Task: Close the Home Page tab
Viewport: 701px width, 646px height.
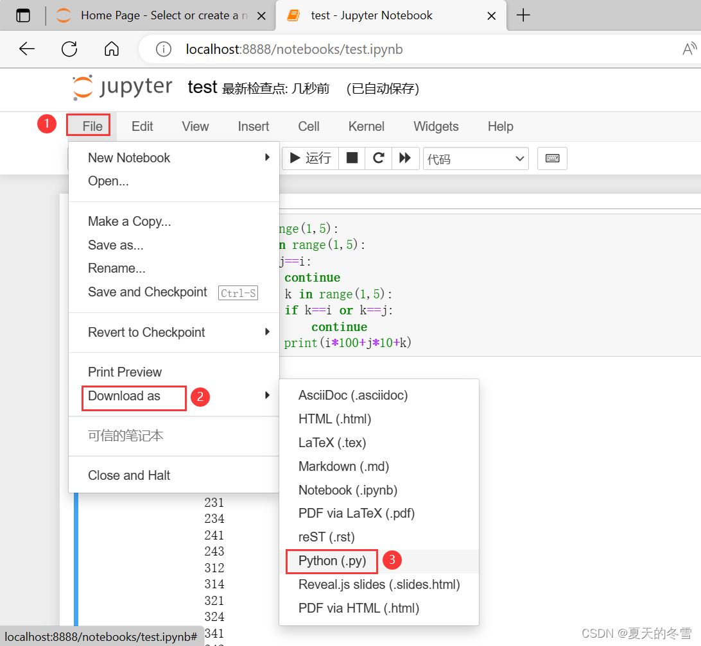Action: 261,16
